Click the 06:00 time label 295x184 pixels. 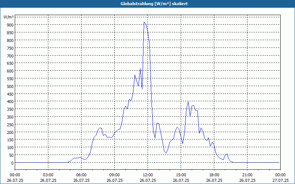81,175
